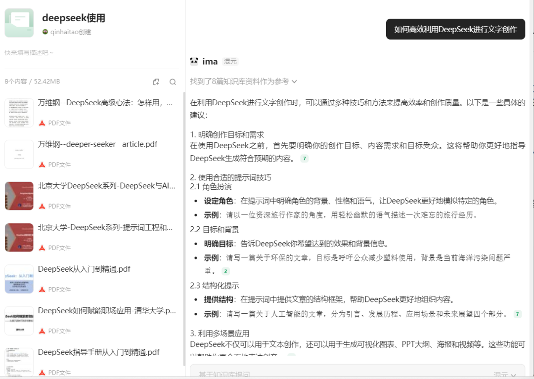Open file 北京大学-DeepSeek系列-提示词工程和
Image resolution: width=534 pixels, height=379 pixels.
coord(105,227)
